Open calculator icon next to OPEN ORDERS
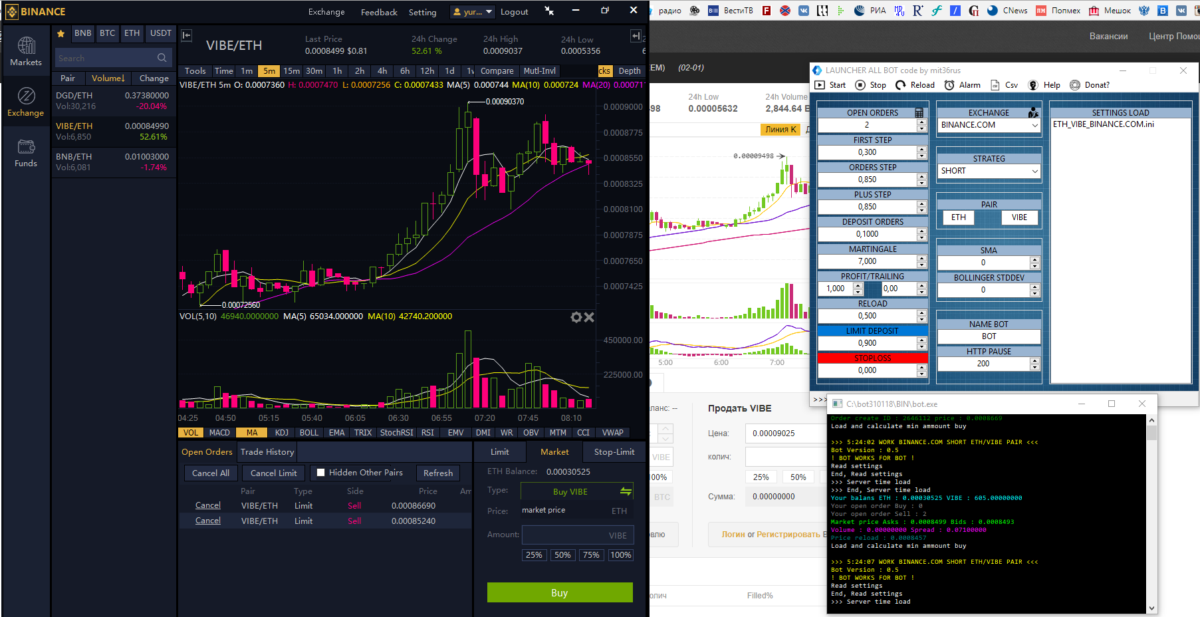The width and height of the screenshot is (1200, 617). click(919, 113)
